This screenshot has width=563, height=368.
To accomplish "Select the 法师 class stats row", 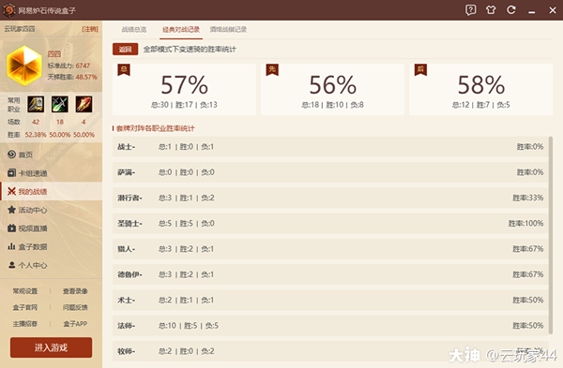I will (330, 325).
